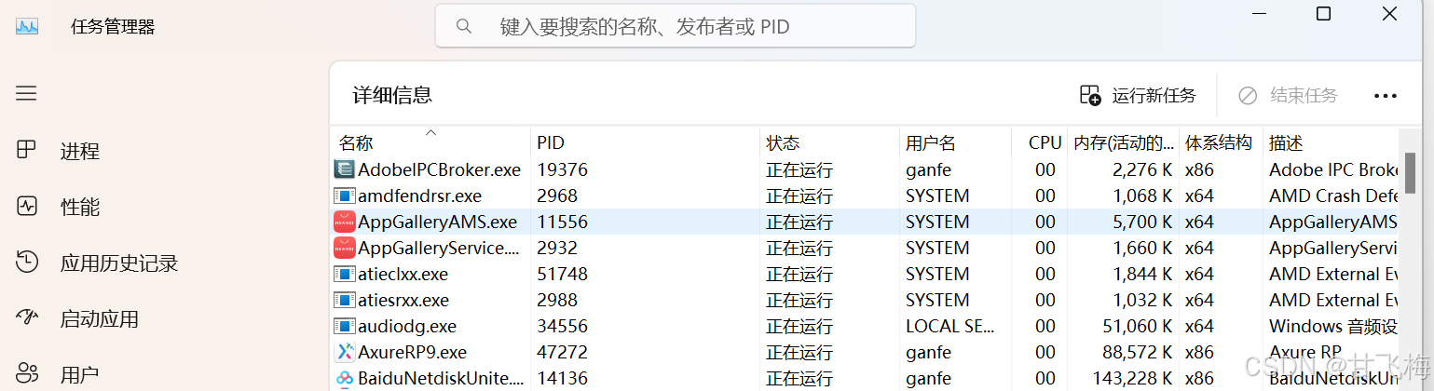This screenshot has height=391, width=1434.
Task: Click the 结束任务 icon
Action: [1247, 95]
